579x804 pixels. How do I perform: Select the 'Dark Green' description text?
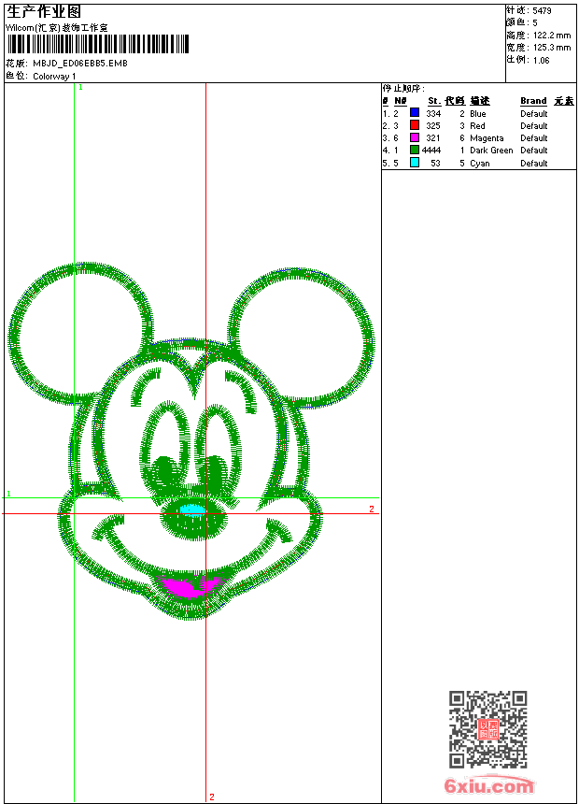click(x=491, y=151)
